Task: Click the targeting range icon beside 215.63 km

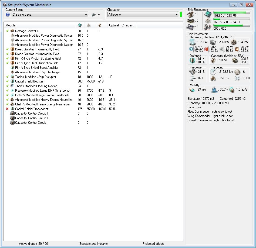Action: coord(213,72)
